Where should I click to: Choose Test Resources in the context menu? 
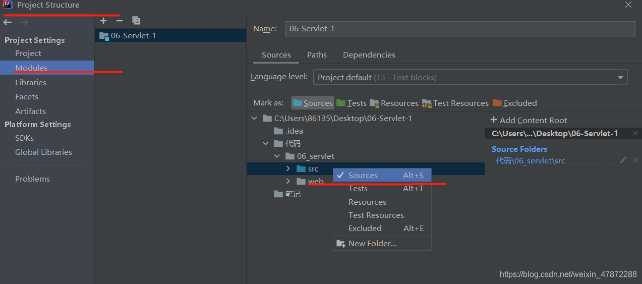click(x=382, y=215)
